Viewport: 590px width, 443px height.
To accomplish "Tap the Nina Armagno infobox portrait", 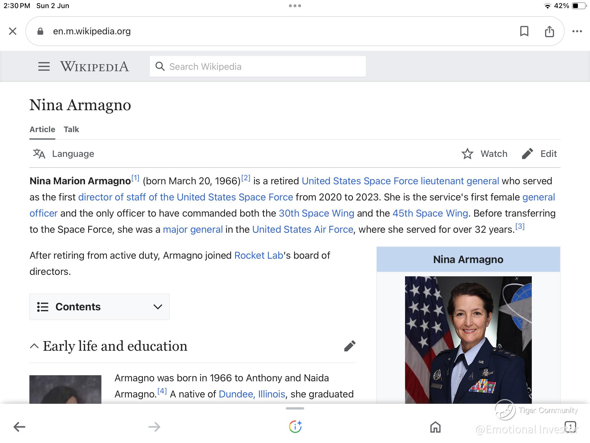I will click(468, 340).
